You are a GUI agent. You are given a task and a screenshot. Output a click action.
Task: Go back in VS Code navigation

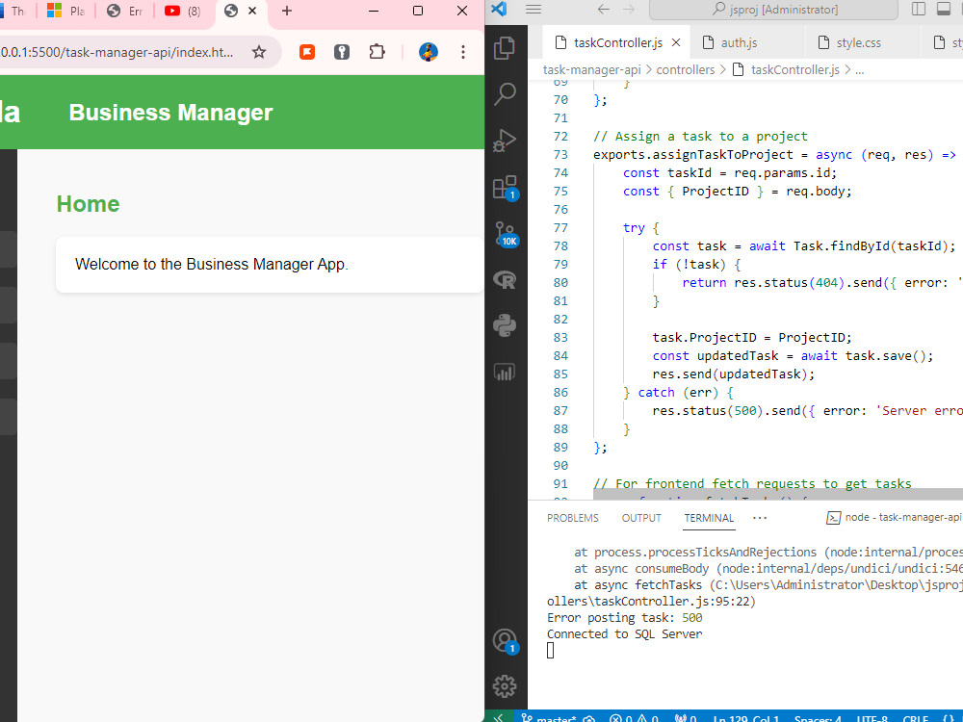(x=604, y=10)
